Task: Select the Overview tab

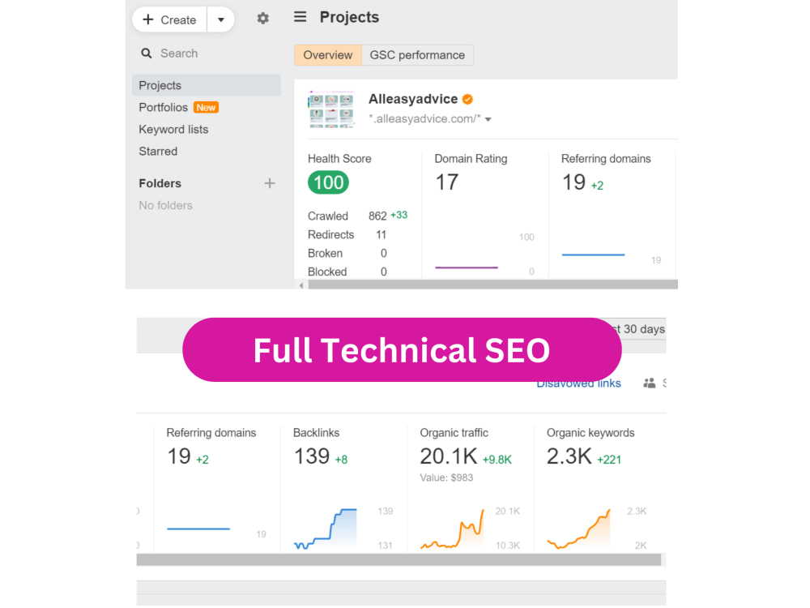Action: click(328, 55)
